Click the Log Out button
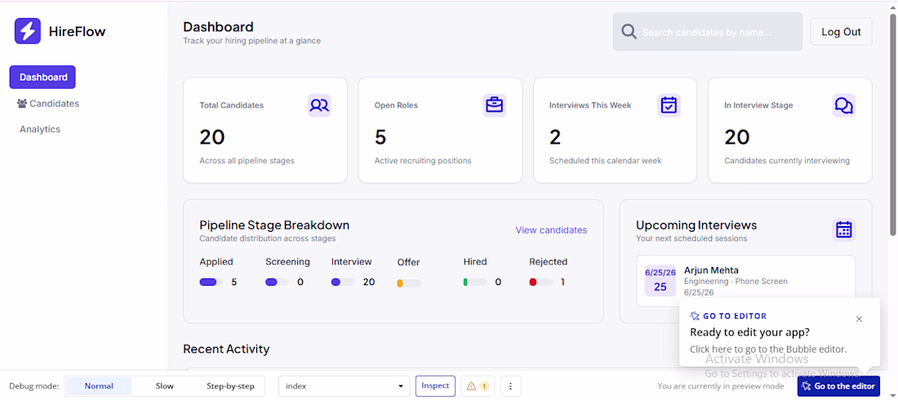The height and width of the screenshot is (400, 898). pos(841,32)
